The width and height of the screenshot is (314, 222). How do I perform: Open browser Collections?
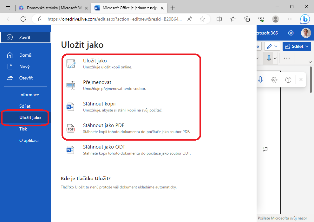247,19
